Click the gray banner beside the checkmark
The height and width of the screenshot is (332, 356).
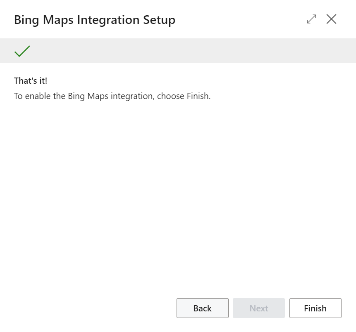pyautogui.click(x=186, y=51)
